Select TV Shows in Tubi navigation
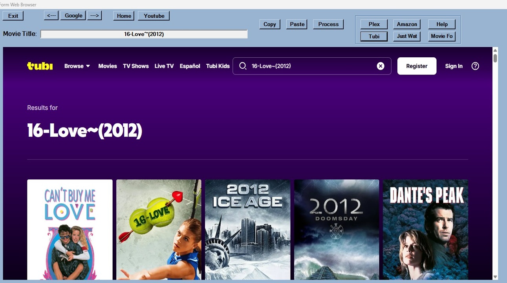The width and height of the screenshot is (507, 283). [135, 66]
